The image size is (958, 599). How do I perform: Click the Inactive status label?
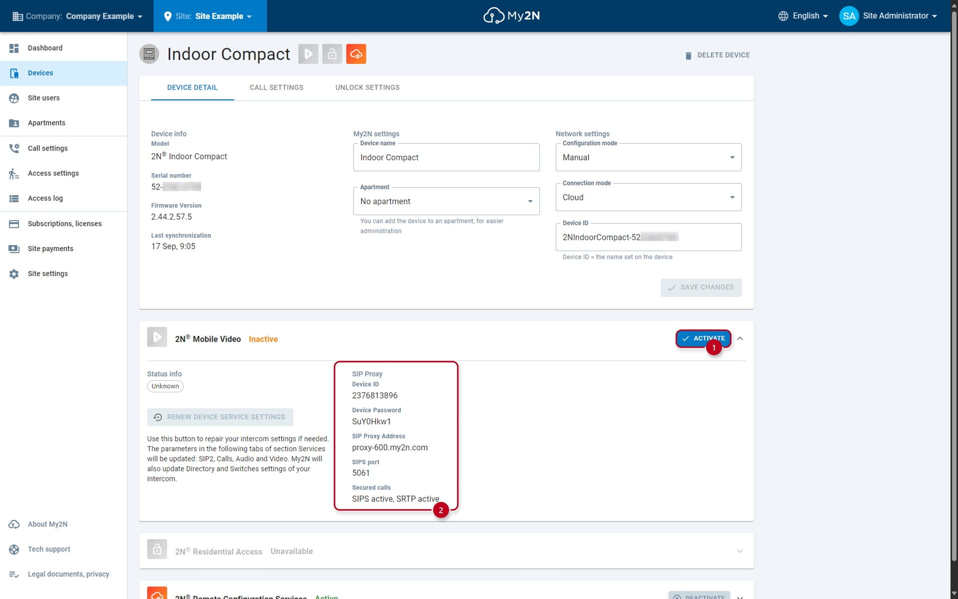click(x=263, y=339)
